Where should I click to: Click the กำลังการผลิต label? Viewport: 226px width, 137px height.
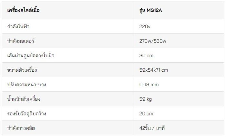pyautogui.click(x=21, y=128)
